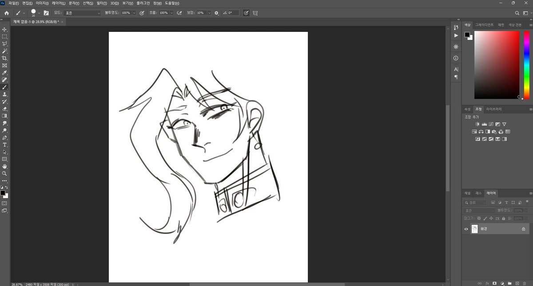
Task: Click the hue slider in Color panel
Action: 526,65
